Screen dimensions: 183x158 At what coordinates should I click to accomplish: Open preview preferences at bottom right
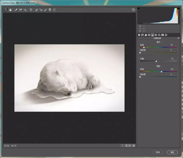[x=134, y=146]
